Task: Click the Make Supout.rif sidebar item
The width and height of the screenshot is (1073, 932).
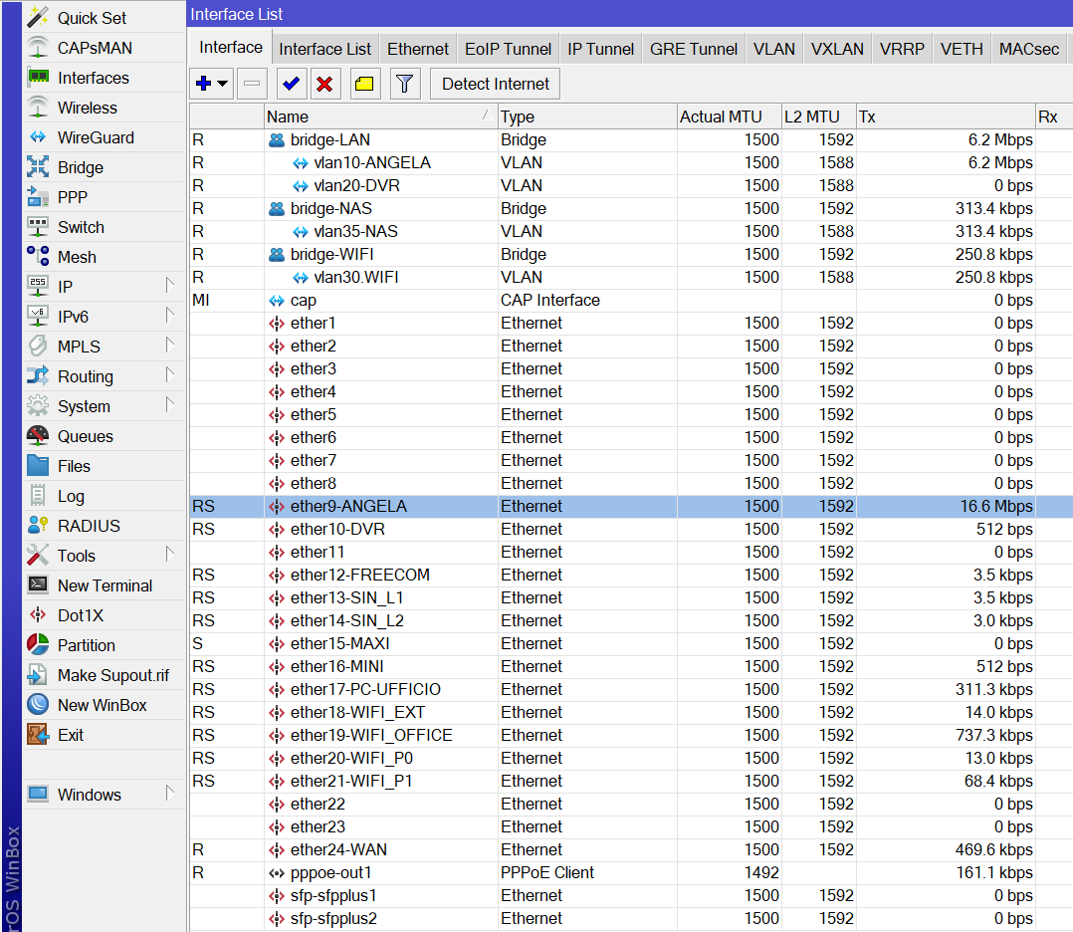Action: click(x=112, y=675)
